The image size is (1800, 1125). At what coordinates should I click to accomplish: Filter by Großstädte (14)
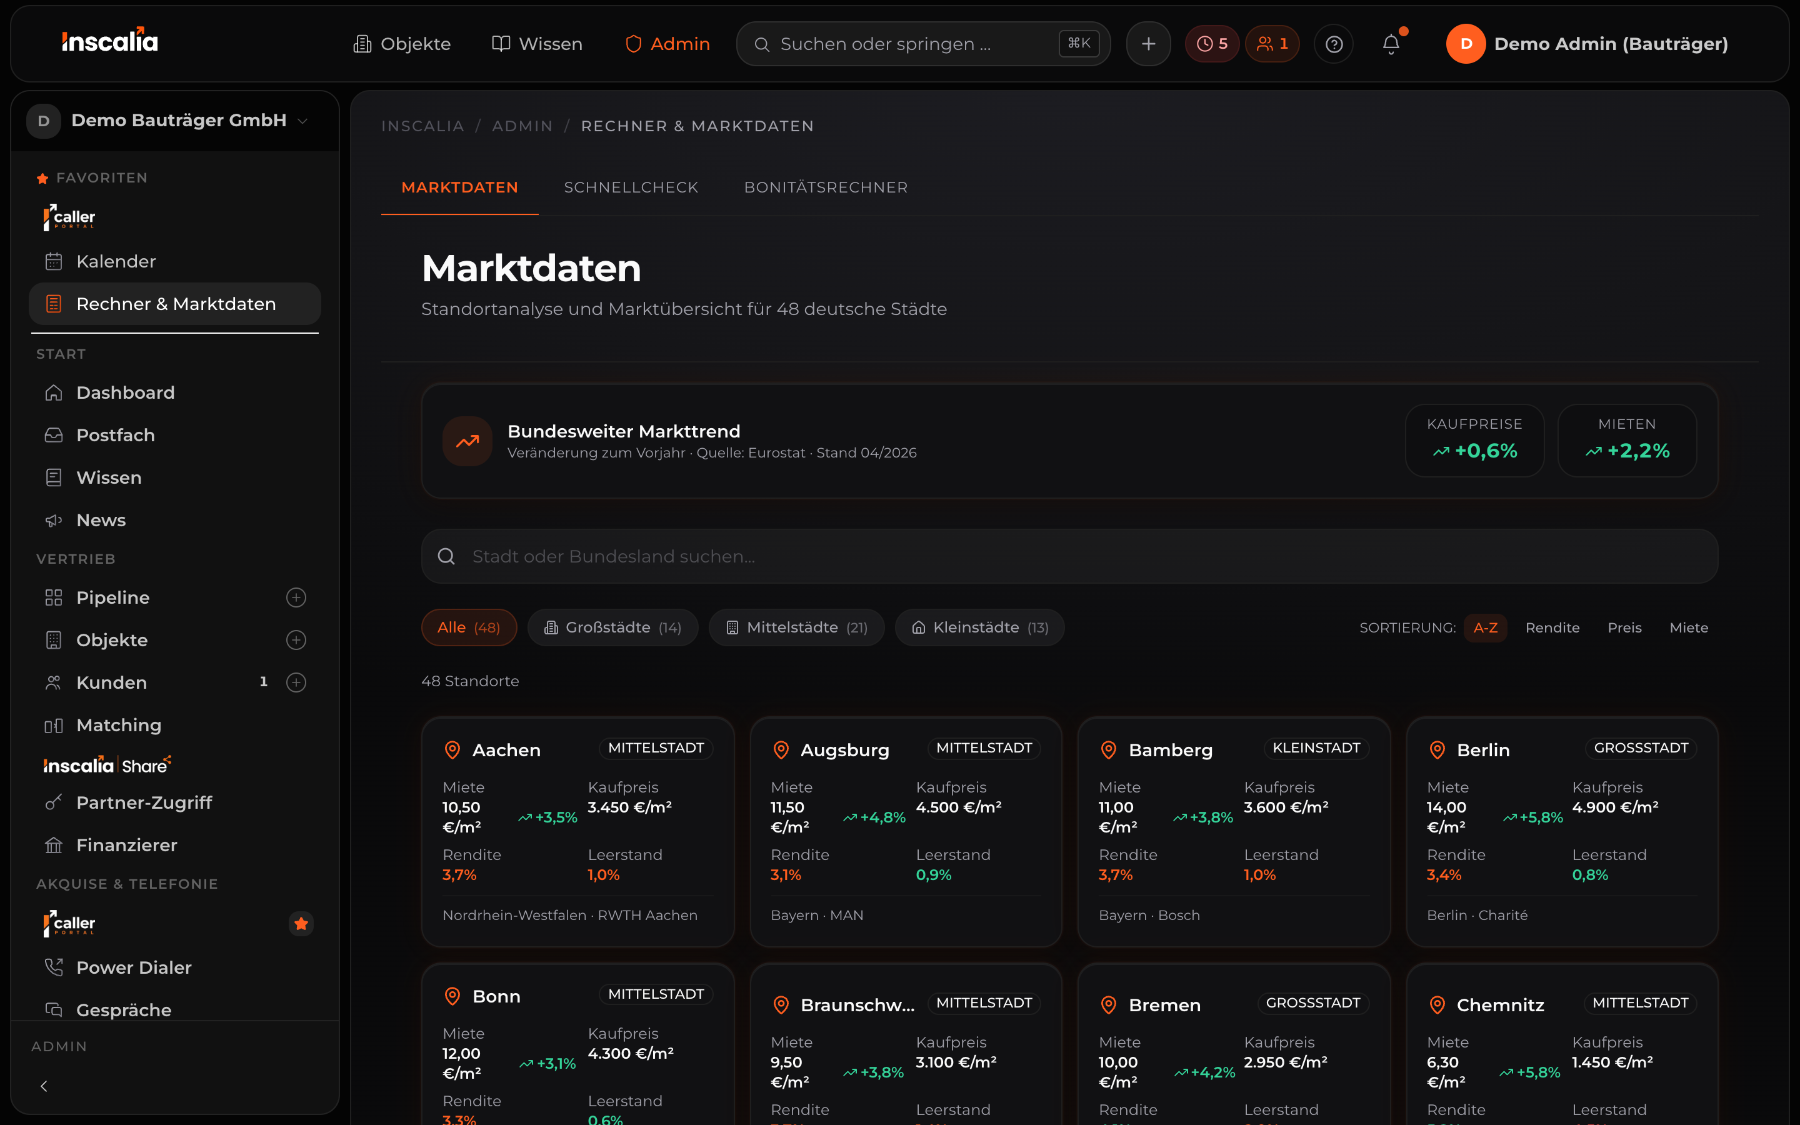[x=613, y=627]
